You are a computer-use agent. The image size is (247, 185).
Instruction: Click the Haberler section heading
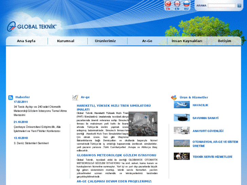23,97
